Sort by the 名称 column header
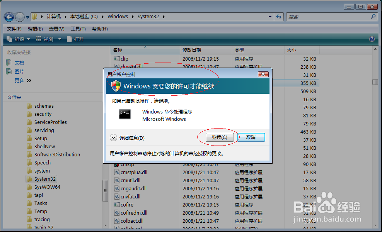The height and width of the screenshot is (232, 382). [x=145, y=50]
